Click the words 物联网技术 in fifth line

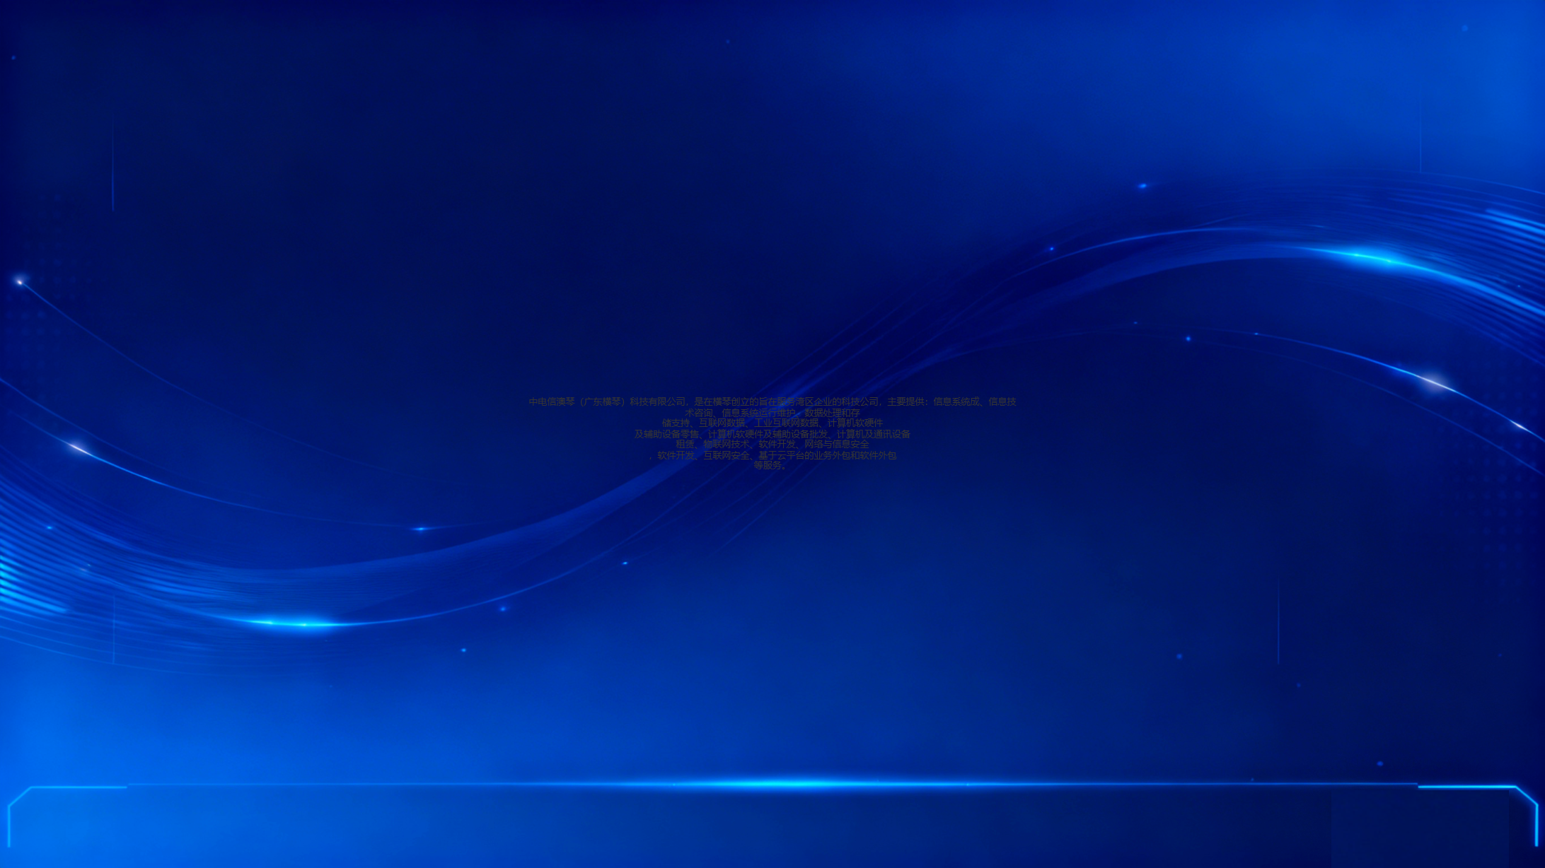point(726,445)
